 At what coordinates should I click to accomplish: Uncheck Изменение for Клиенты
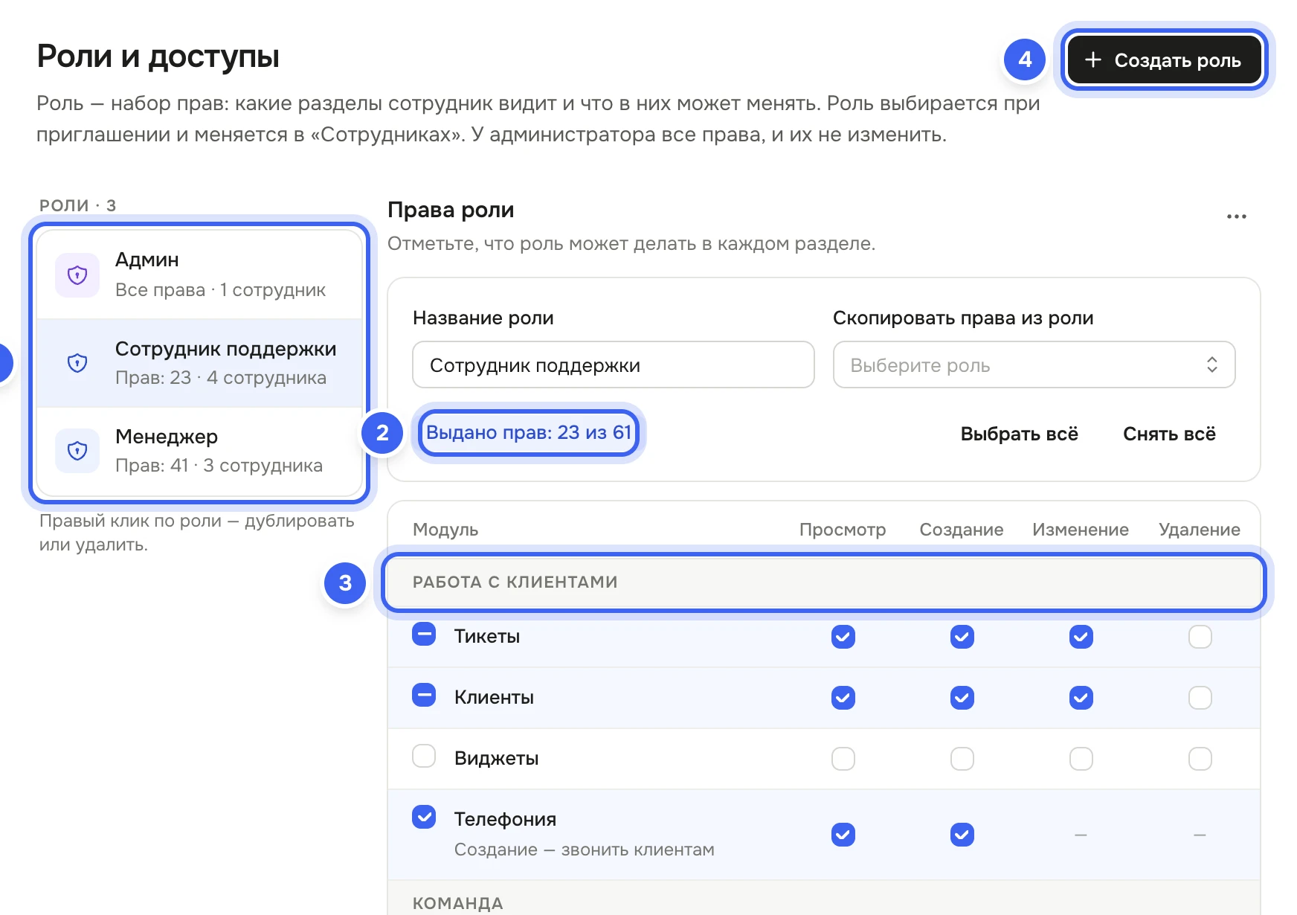(1081, 698)
